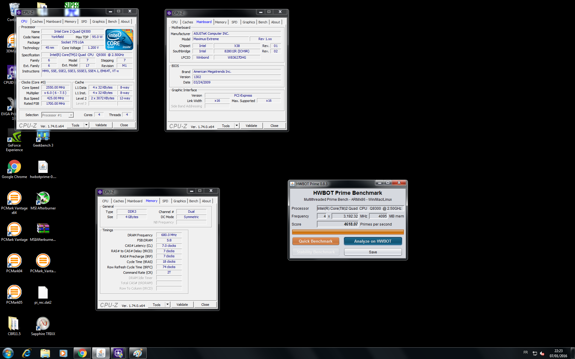
Task: Run Quick Benchmark in HWBOT Prime
Action: pos(316,241)
